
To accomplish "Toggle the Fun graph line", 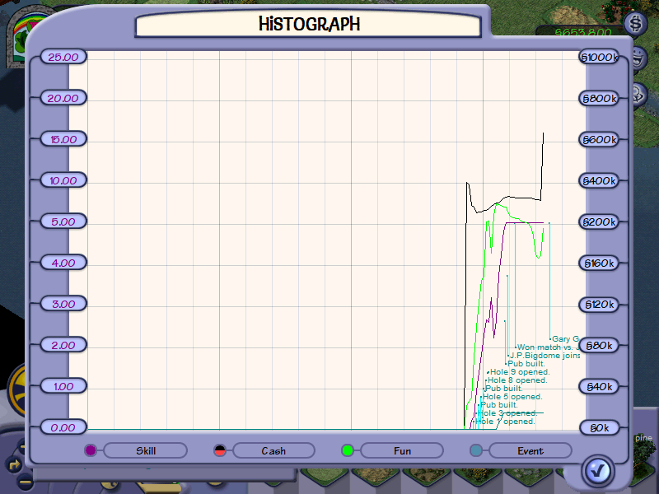I will 402,450.
